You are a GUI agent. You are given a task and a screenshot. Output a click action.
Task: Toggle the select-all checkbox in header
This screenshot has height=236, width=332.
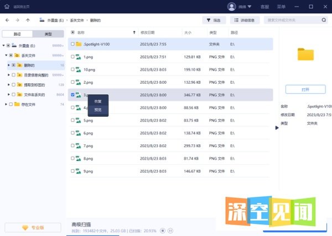click(72, 33)
